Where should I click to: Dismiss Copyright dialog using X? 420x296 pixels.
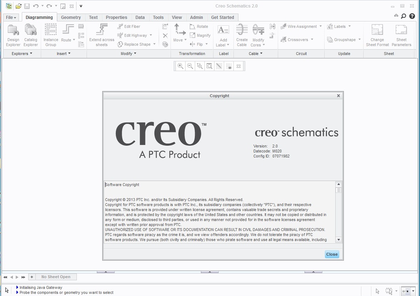pyautogui.click(x=338, y=96)
